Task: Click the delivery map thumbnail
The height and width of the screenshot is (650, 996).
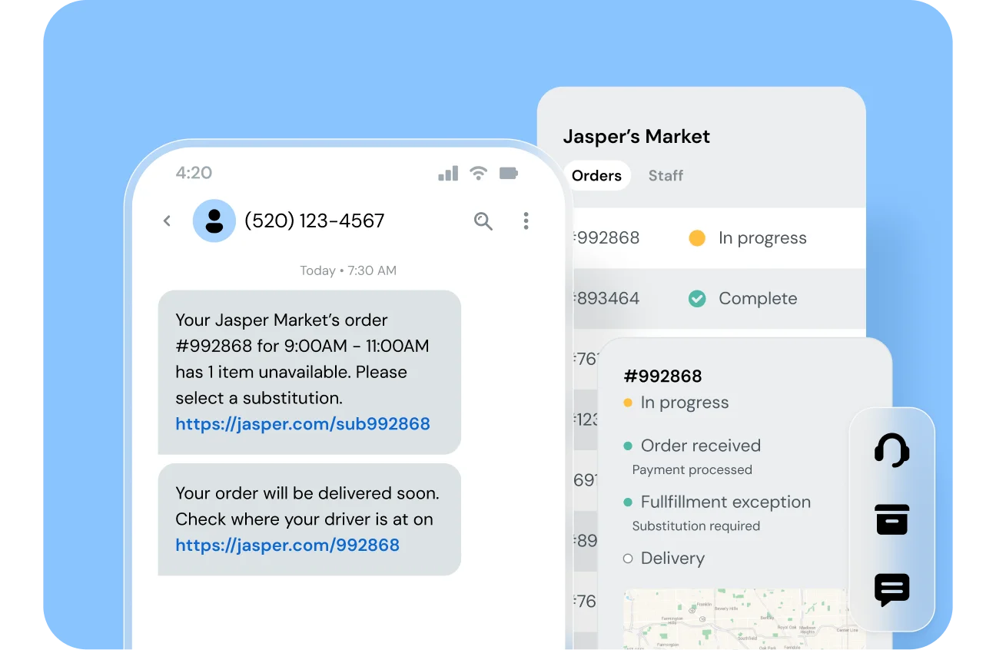Action: [x=734, y=618]
